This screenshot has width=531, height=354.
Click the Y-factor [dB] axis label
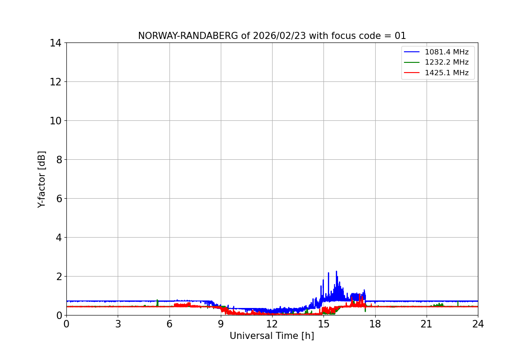[42, 179]
